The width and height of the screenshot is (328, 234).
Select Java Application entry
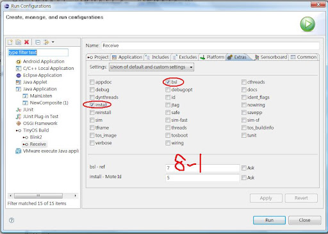point(37,89)
